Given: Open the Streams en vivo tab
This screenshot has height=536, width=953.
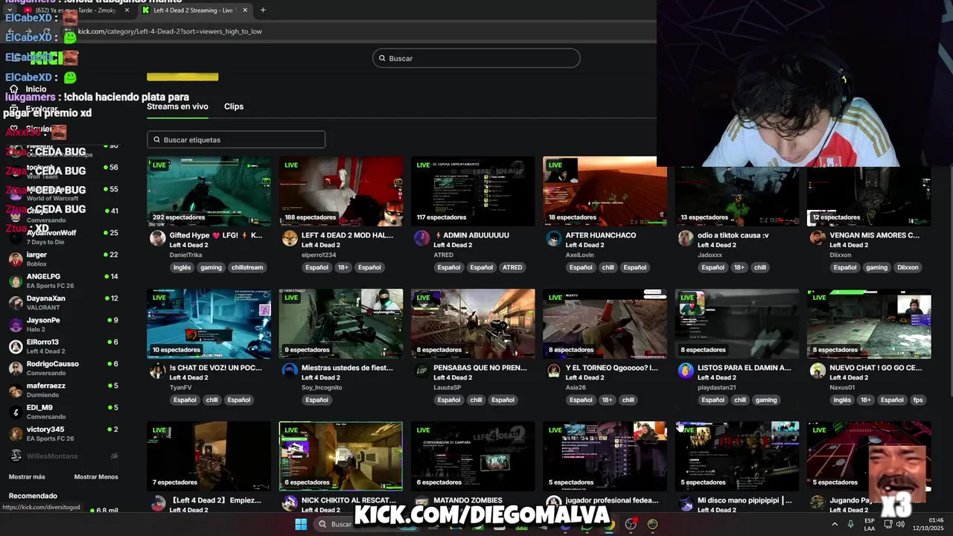Looking at the screenshot, I should click(177, 106).
